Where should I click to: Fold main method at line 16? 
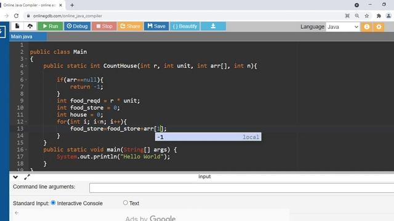pyautogui.click(x=26, y=150)
